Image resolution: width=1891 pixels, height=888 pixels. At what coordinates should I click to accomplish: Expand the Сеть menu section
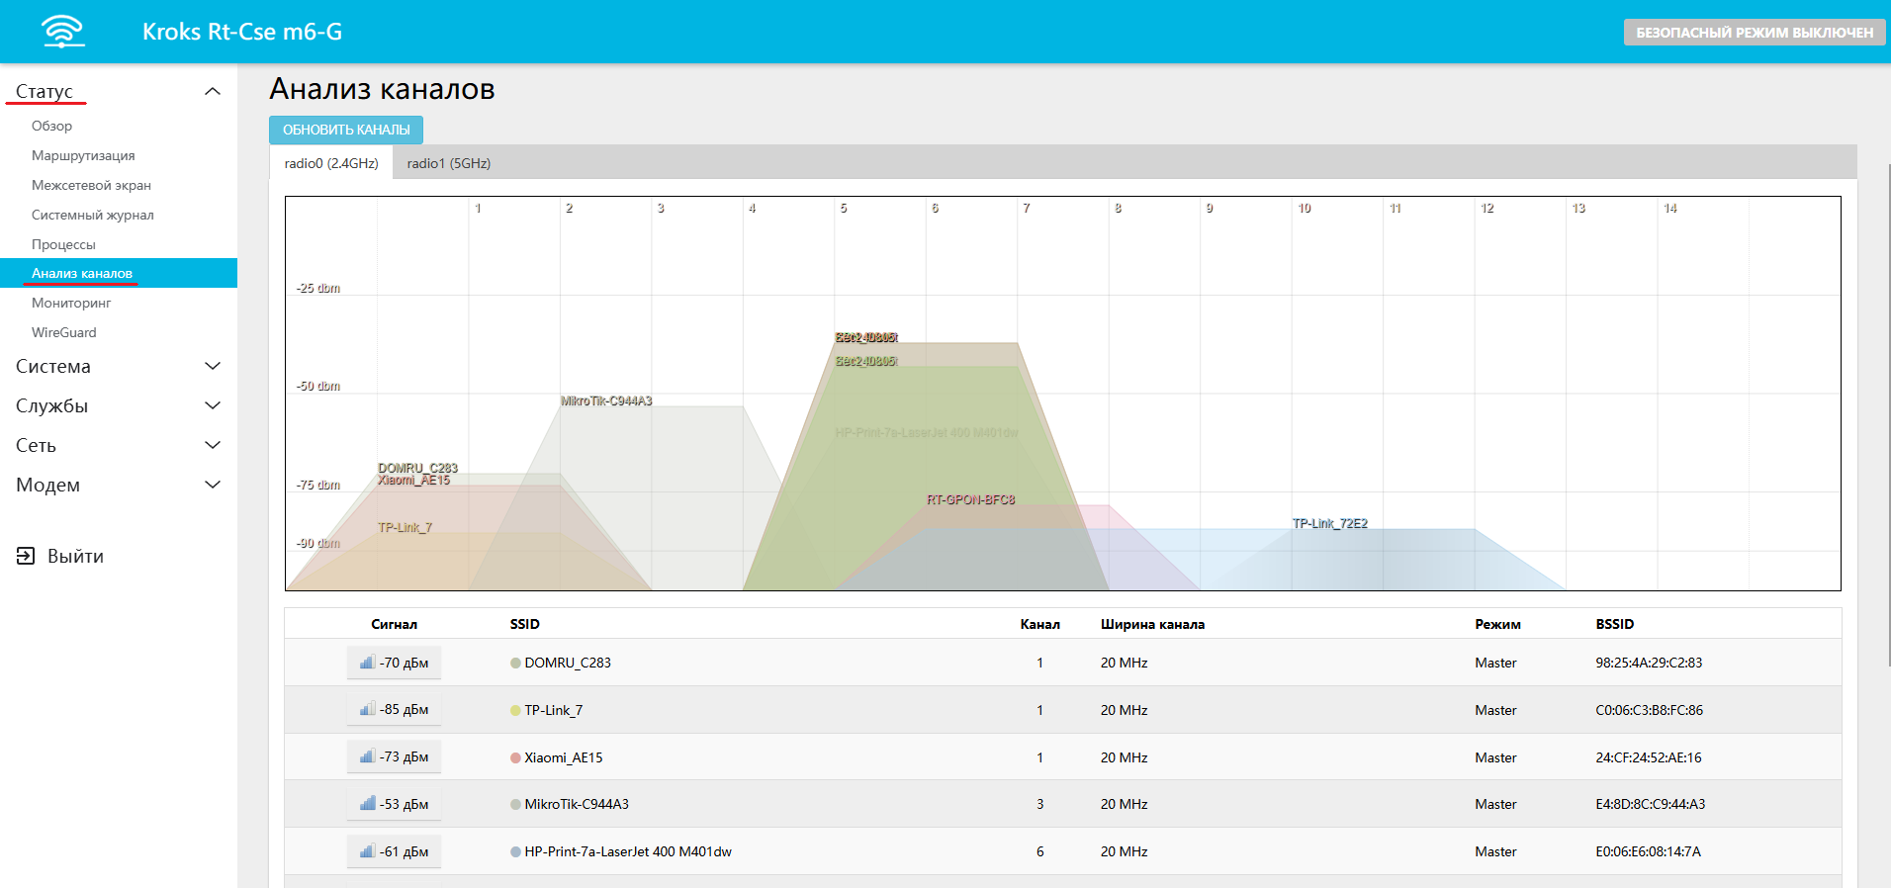click(212, 445)
